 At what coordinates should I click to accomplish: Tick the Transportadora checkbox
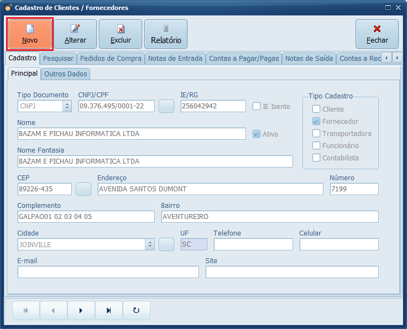[x=316, y=133]
